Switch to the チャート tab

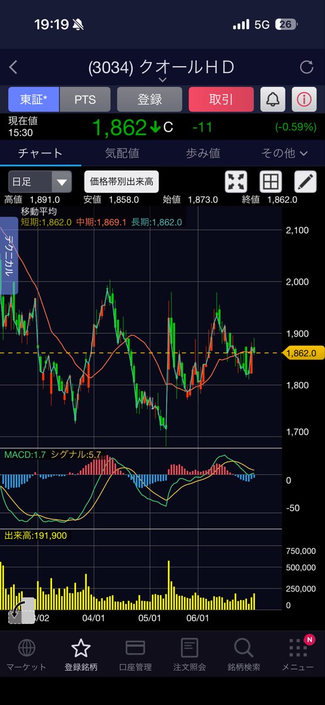[x=40, y=153]
